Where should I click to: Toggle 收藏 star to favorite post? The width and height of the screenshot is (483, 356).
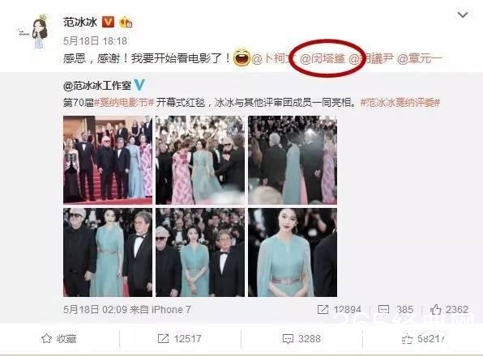(x=59, y=338)
